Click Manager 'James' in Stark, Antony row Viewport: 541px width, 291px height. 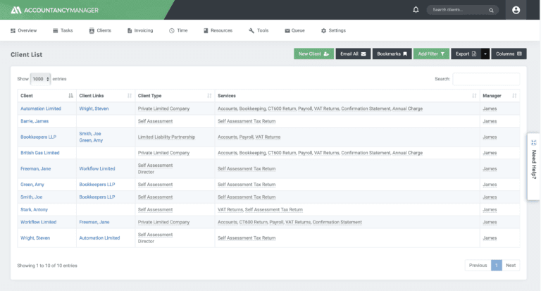[x=490, y=209]
